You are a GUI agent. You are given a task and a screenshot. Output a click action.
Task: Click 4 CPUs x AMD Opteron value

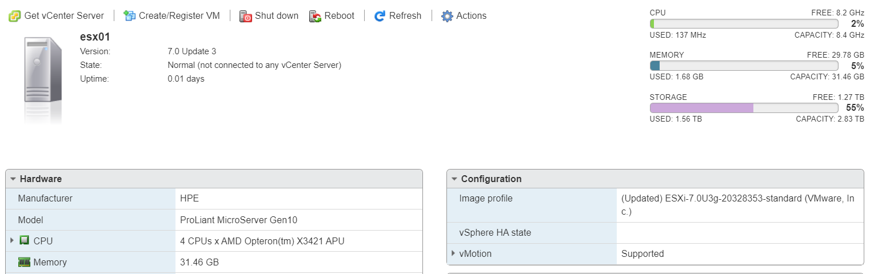pos(262,241)
